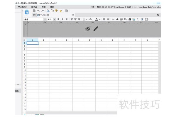Screen dimensions: 176x117
Task: Open the font size 9.0 dropdown
Action: click(54, 19)
